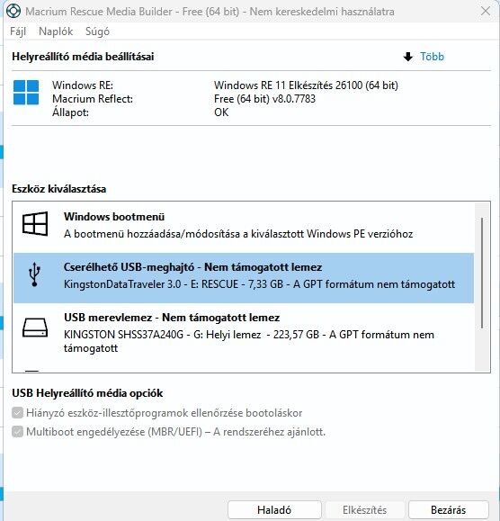Expand more settings via Több link
Image resolution: width=500 pixels, height=521 pixels.
[x=432, y=57]
